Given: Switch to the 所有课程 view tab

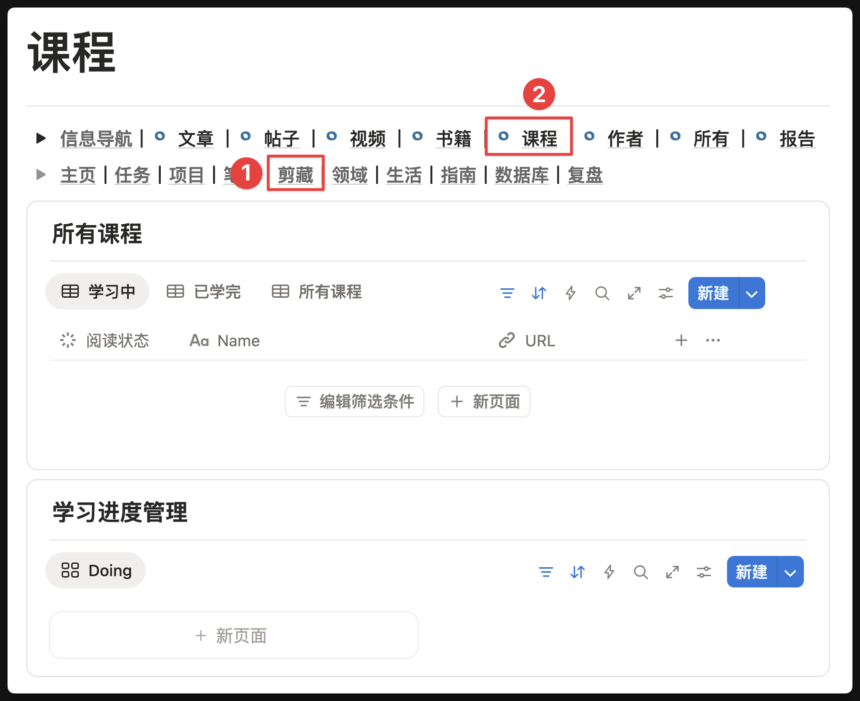Looking at the screenshot, I should coord(317,292).
